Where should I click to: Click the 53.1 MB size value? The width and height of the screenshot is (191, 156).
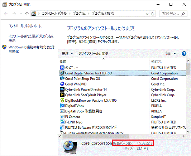(x=143, y=148)
